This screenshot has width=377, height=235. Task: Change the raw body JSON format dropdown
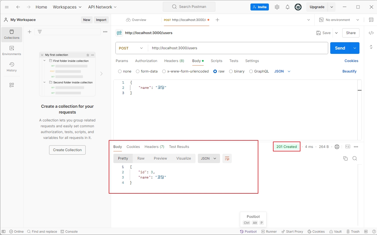tap(282, 71)
